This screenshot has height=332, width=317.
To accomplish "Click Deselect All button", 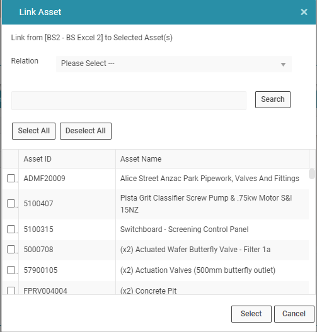I will point(86,131).
